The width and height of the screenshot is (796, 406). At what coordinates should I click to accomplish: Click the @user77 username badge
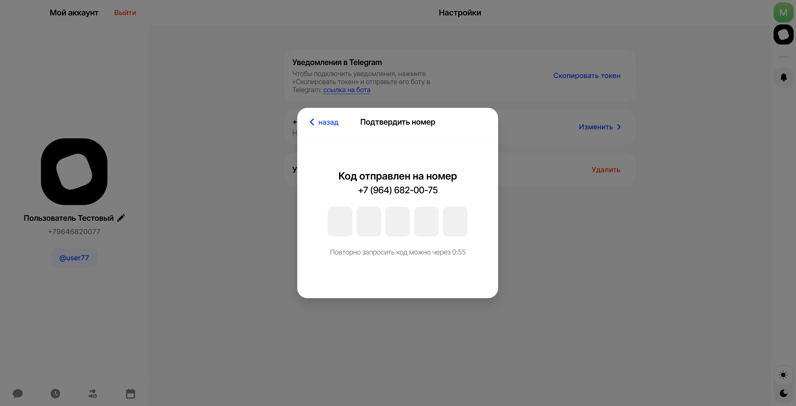(74, 258)
